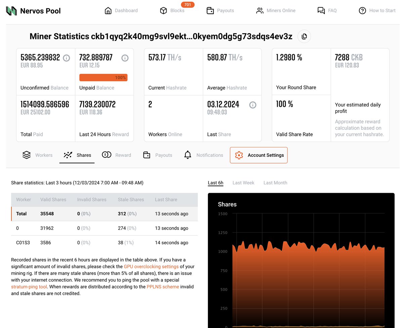
Task: Click the 35548 total valid shares value
Action: coord(47,214)
